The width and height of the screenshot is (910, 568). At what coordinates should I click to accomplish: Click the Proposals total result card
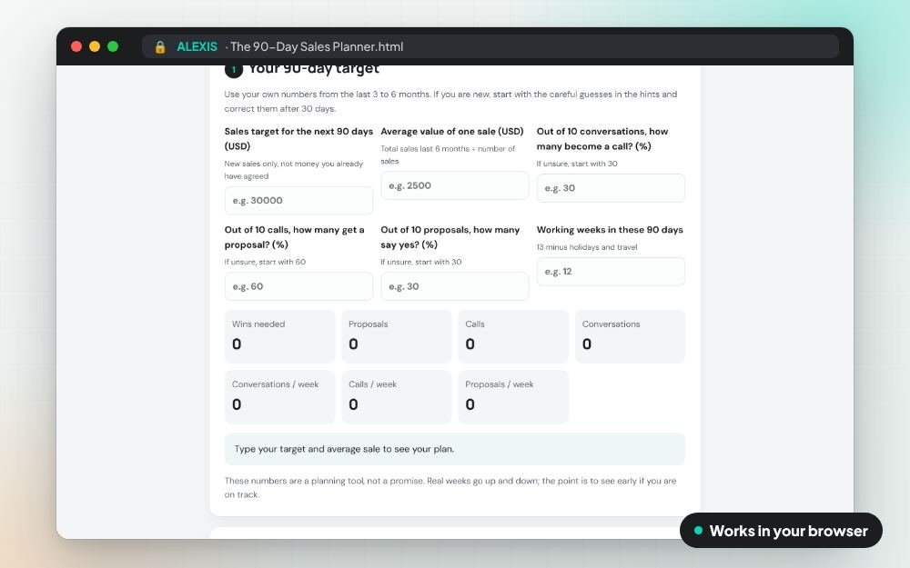(397, 337)
